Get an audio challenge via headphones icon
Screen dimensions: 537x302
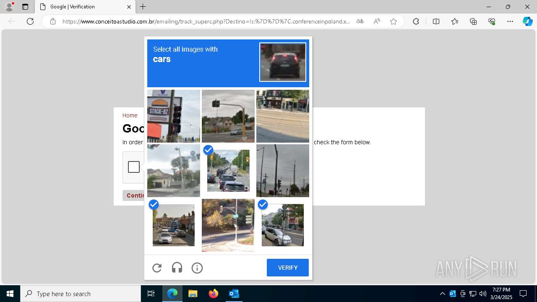coord(177,268)
